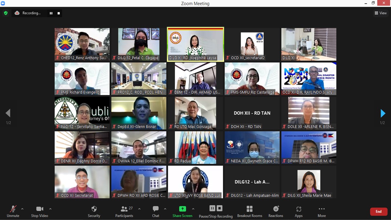The image size is (391, 220).
Task: Check the green encryption shield icon
Action: tap(5, 13)
